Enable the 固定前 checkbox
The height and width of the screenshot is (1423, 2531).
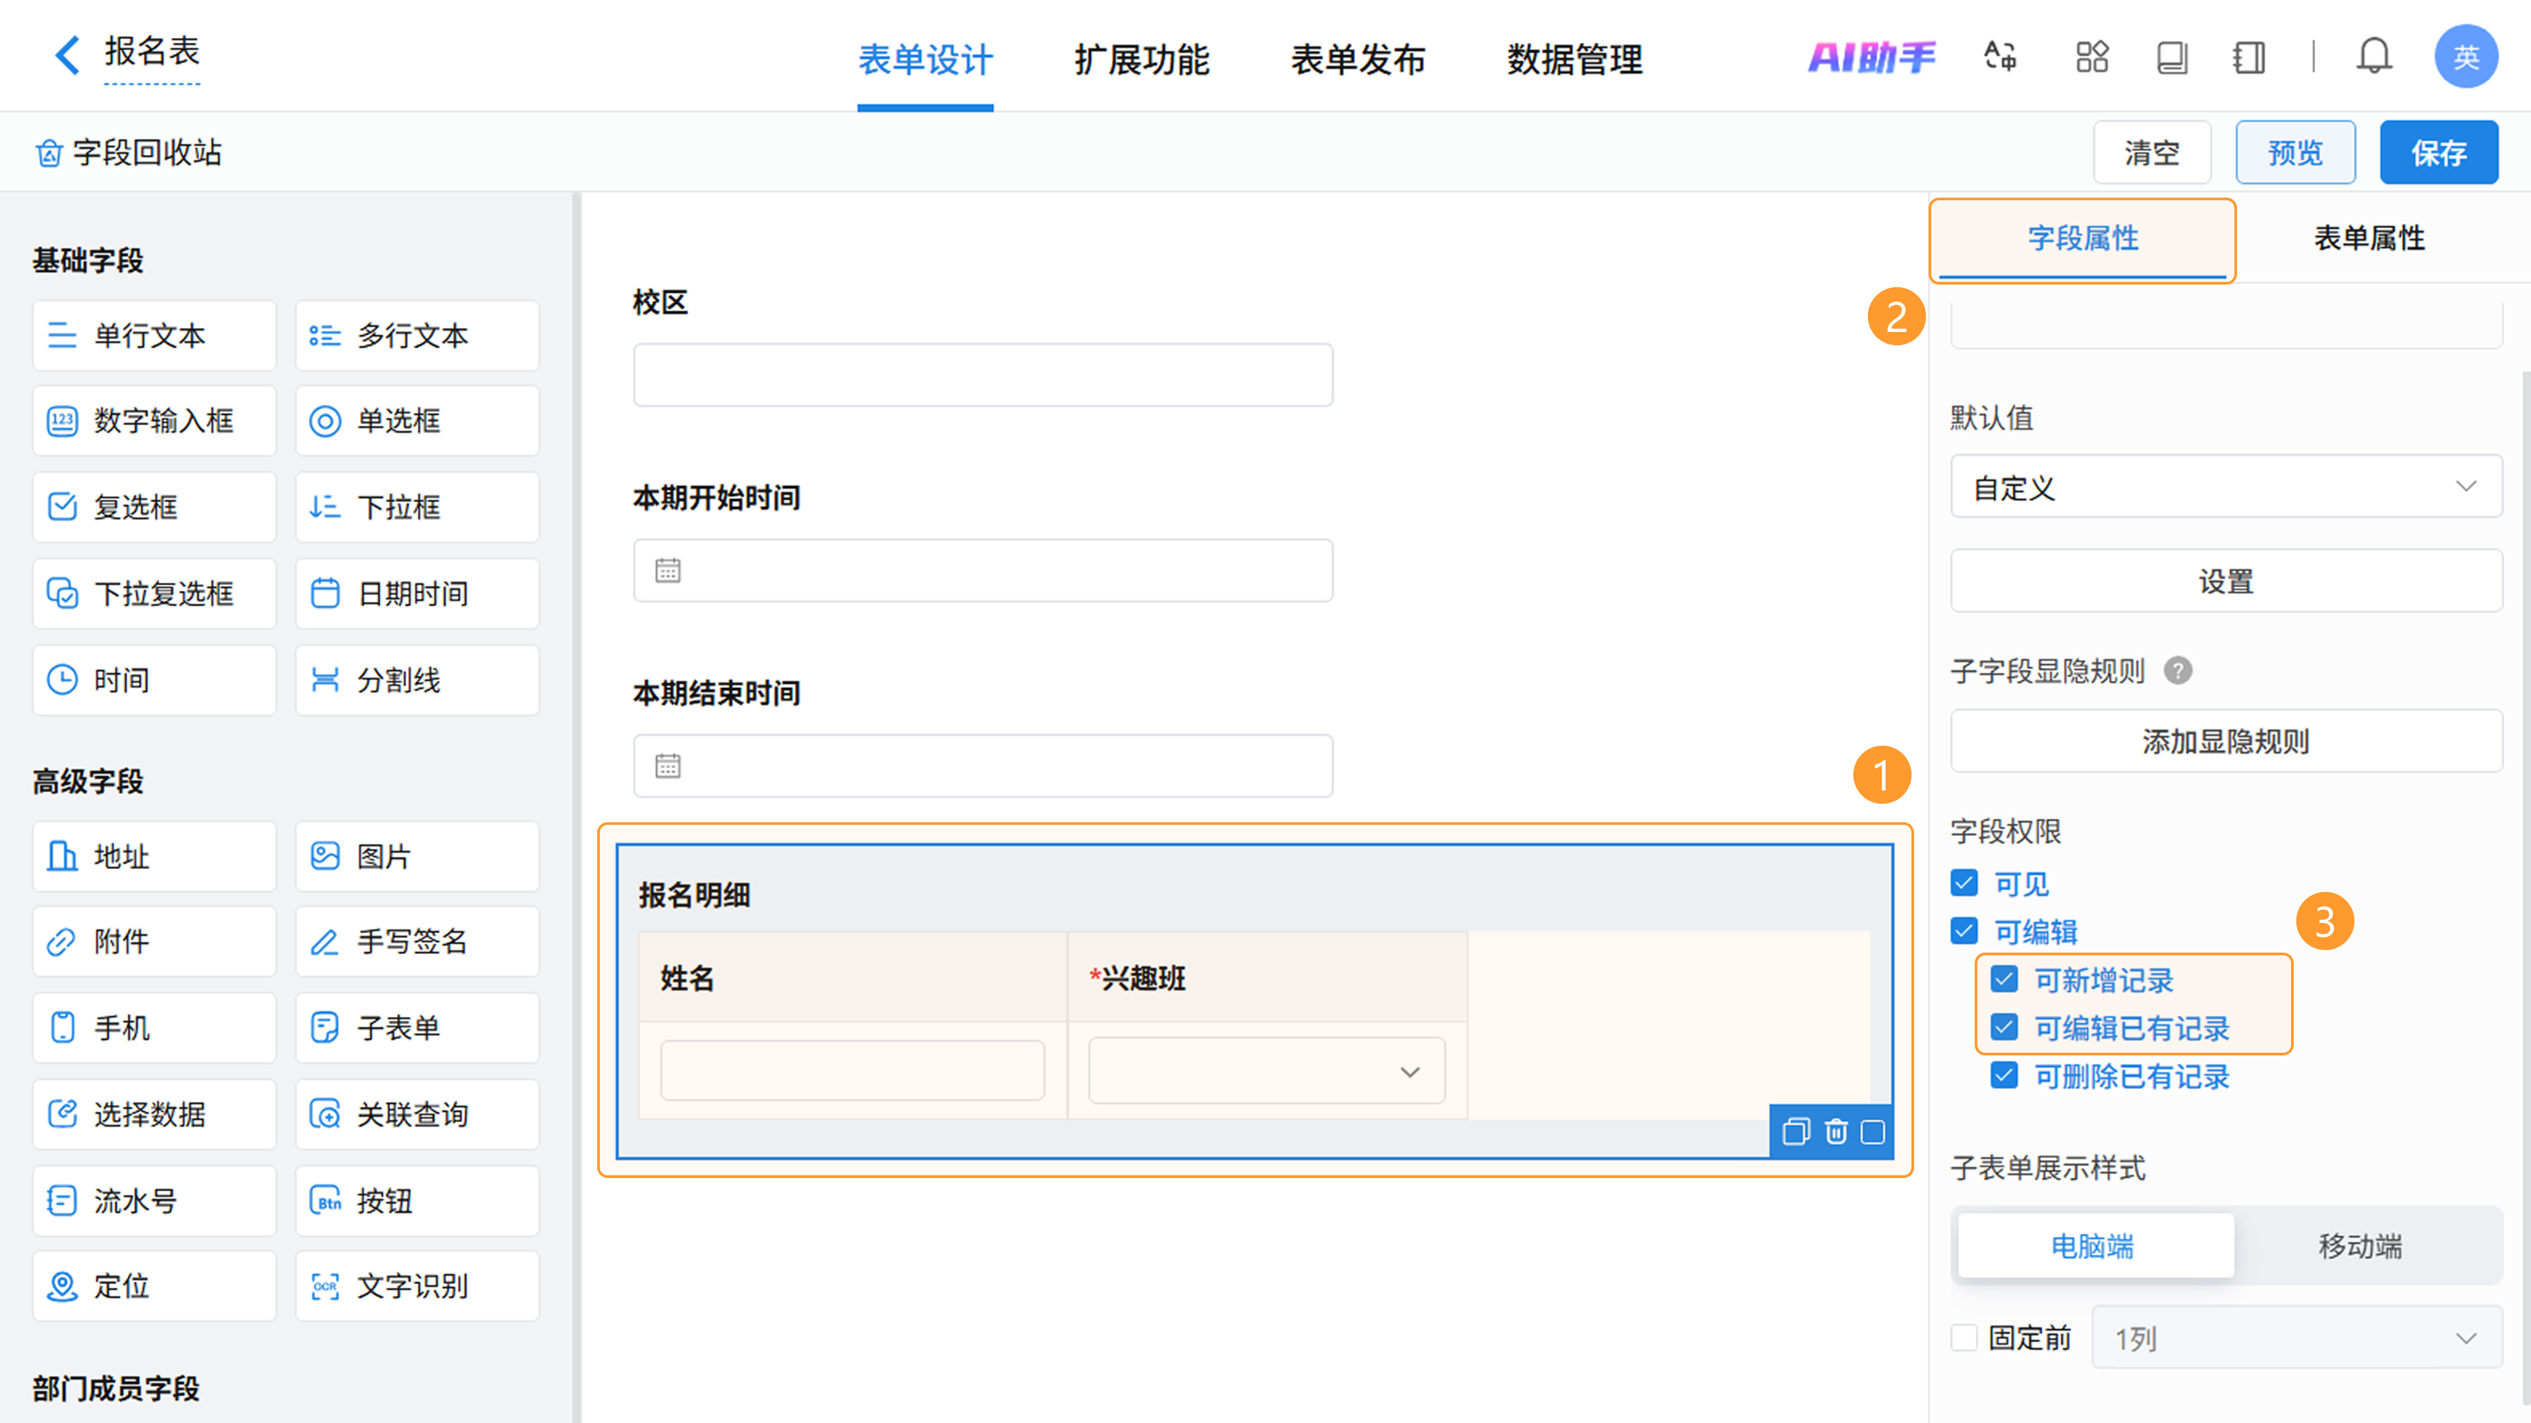[x=1964, y=1337]
